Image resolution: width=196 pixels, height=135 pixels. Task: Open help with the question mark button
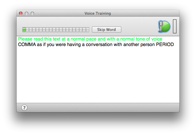pos(24,107)
